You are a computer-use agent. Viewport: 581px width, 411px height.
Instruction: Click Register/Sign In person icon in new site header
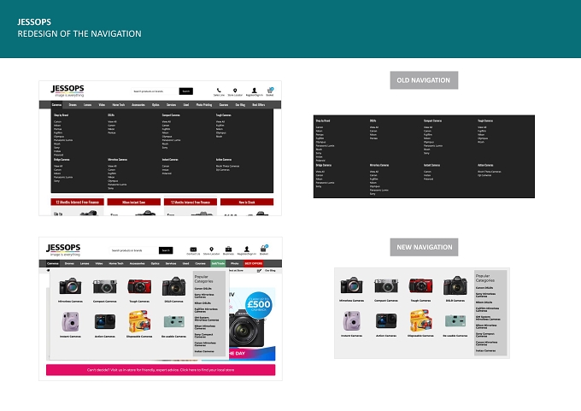click(247, 249)
